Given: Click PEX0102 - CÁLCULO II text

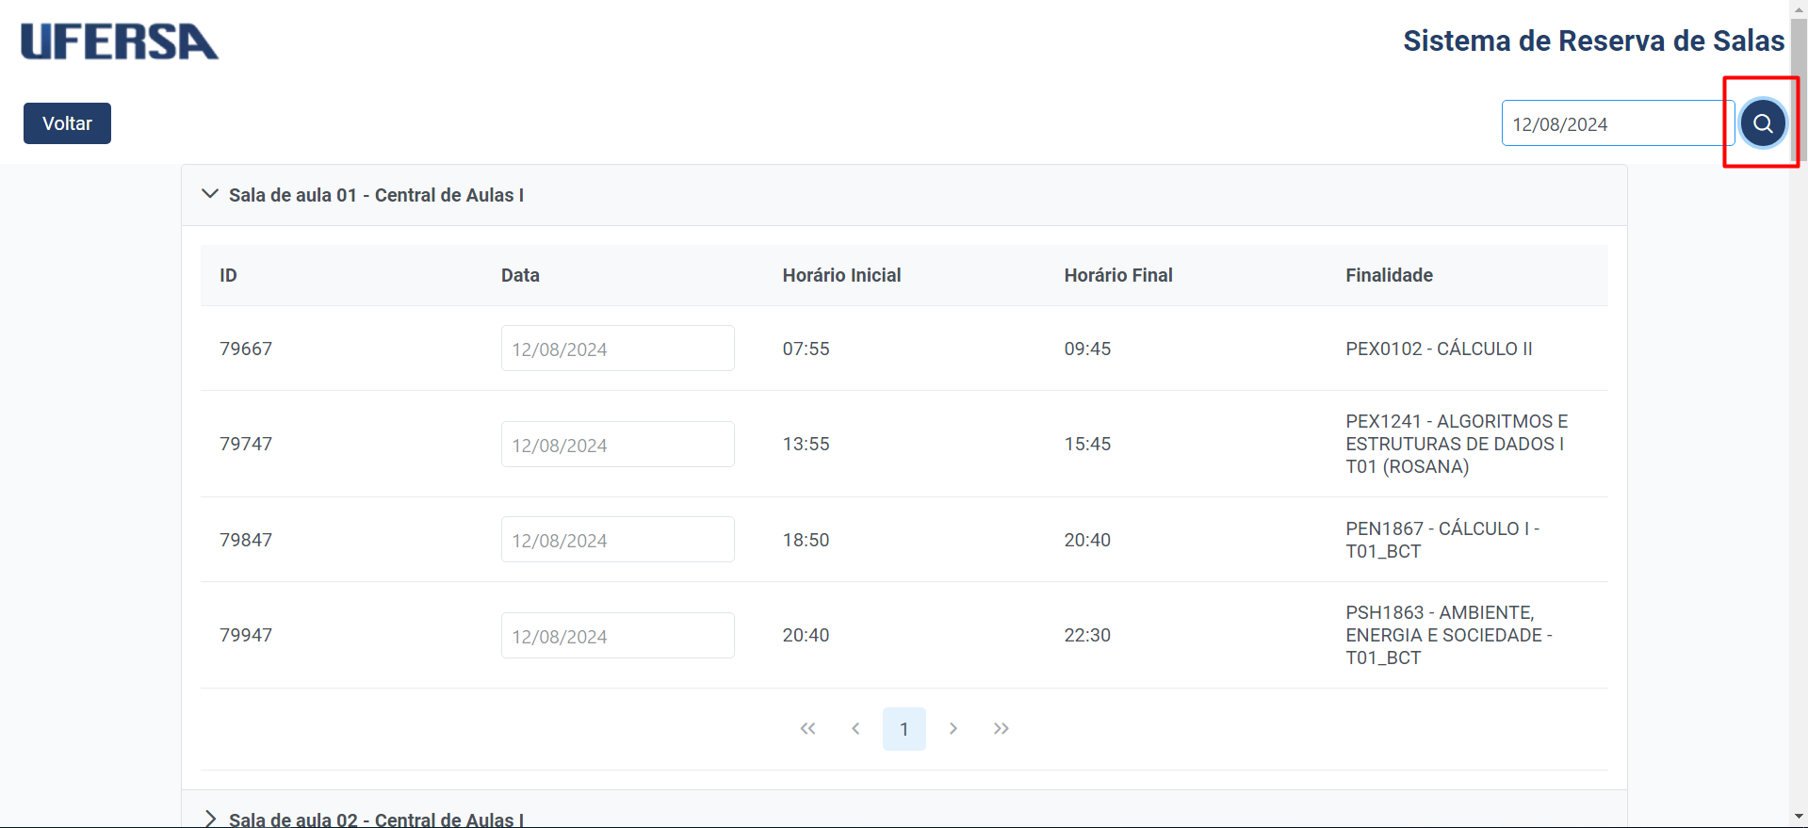Looking at the screenshot, I should (1439, 349).
